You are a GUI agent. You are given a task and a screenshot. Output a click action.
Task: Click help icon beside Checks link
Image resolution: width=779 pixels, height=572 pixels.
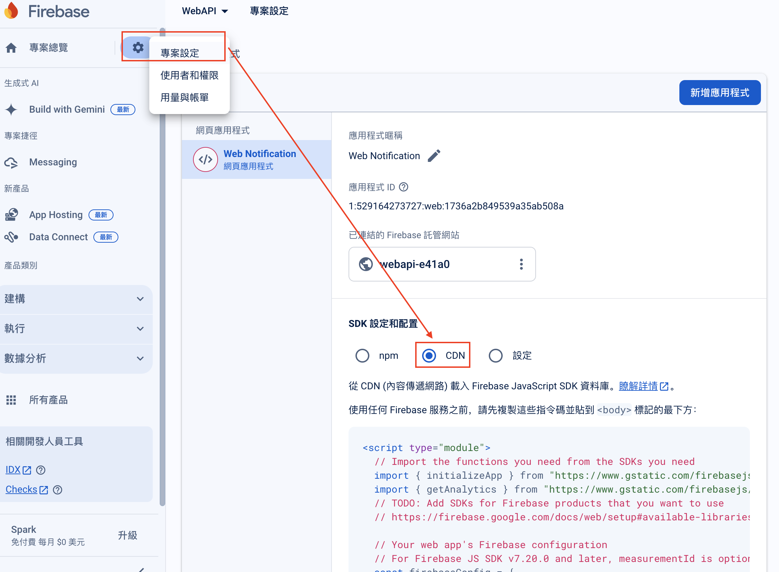coord(57,490)
